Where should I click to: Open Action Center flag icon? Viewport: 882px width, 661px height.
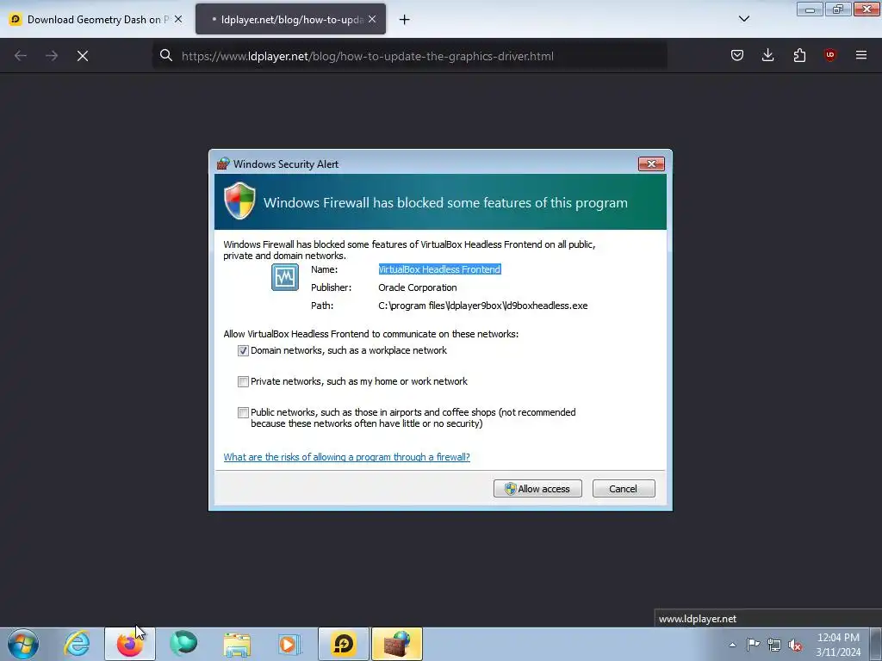[x=753, y=644]
